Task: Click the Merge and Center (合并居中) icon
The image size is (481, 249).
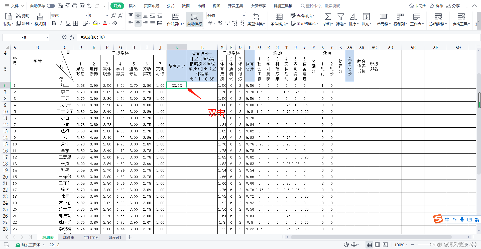Action: coord(176,17)
